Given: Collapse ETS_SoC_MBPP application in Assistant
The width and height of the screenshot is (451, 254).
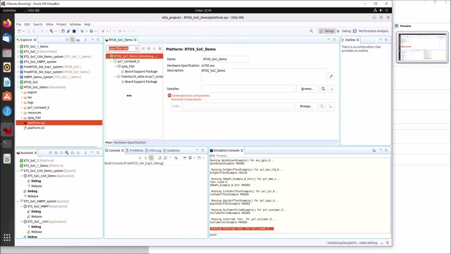Looking at the screenshot, I should click(21, 206).
